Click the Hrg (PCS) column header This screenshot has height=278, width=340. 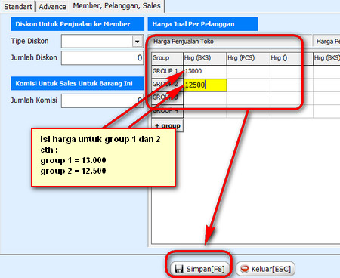(248, 58)
